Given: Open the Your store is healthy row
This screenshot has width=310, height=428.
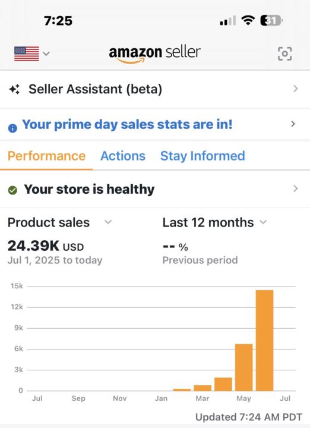Looking at the screenshot, I should (155, 189).
